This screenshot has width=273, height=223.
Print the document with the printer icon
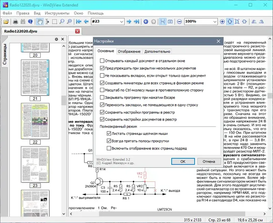(15, 21)
